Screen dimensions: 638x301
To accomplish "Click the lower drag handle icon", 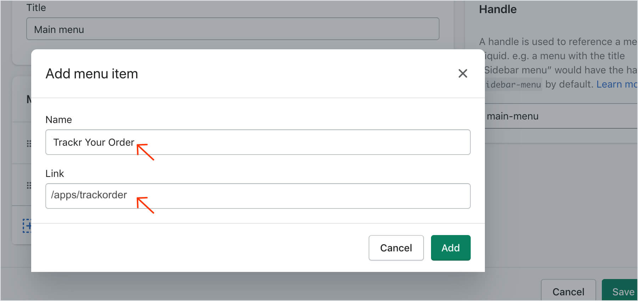I will 29,185.
